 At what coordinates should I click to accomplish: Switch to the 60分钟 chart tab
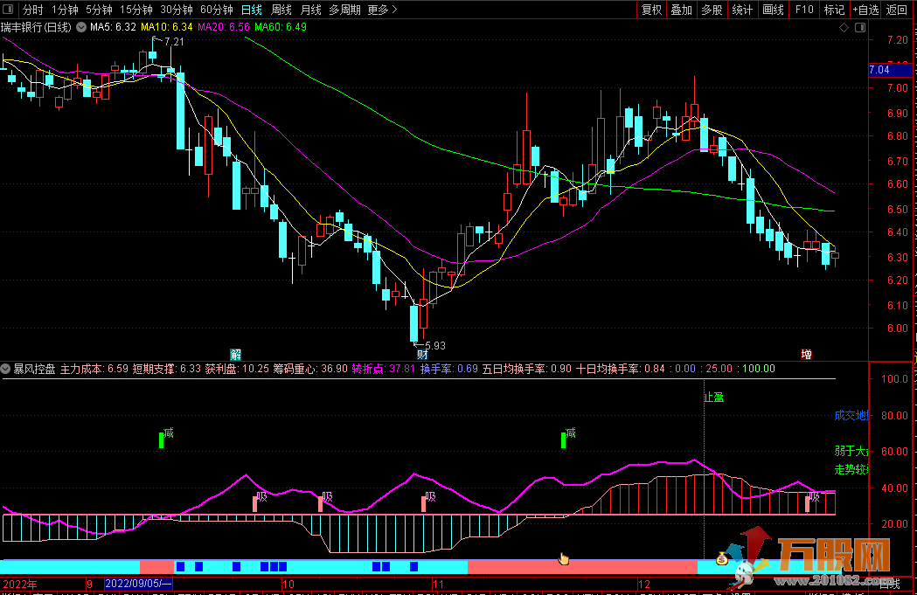216,10
